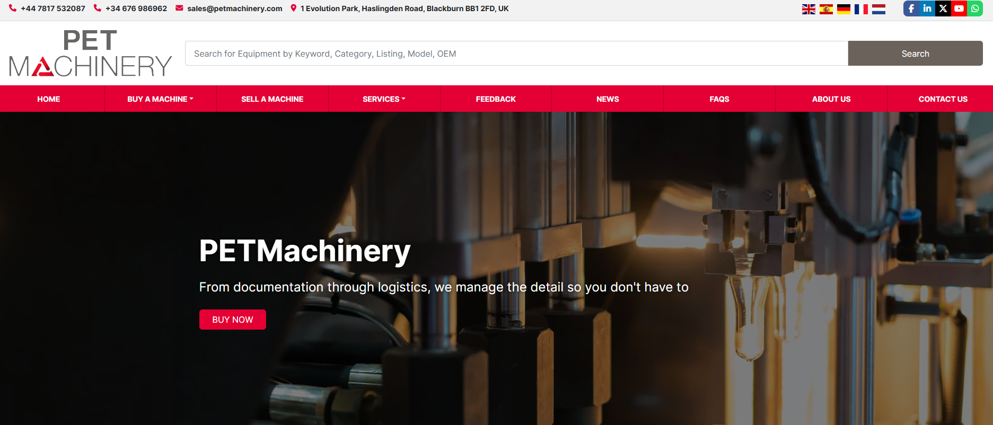Click the PET Machinery logo
Viewport: 993px width, 425px height.
90,53
